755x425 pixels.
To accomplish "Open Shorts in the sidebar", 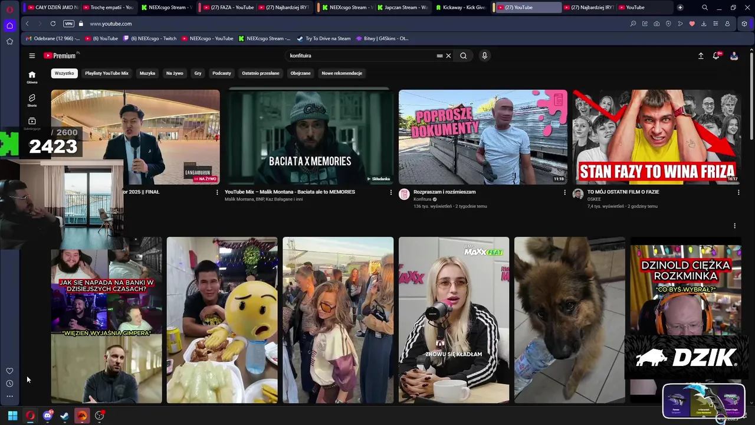I will (x=32, y=100).
